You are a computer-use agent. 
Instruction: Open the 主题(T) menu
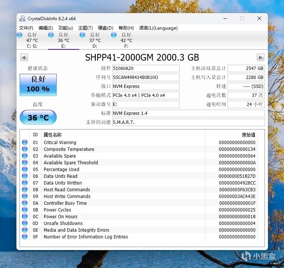coord(85,28)
